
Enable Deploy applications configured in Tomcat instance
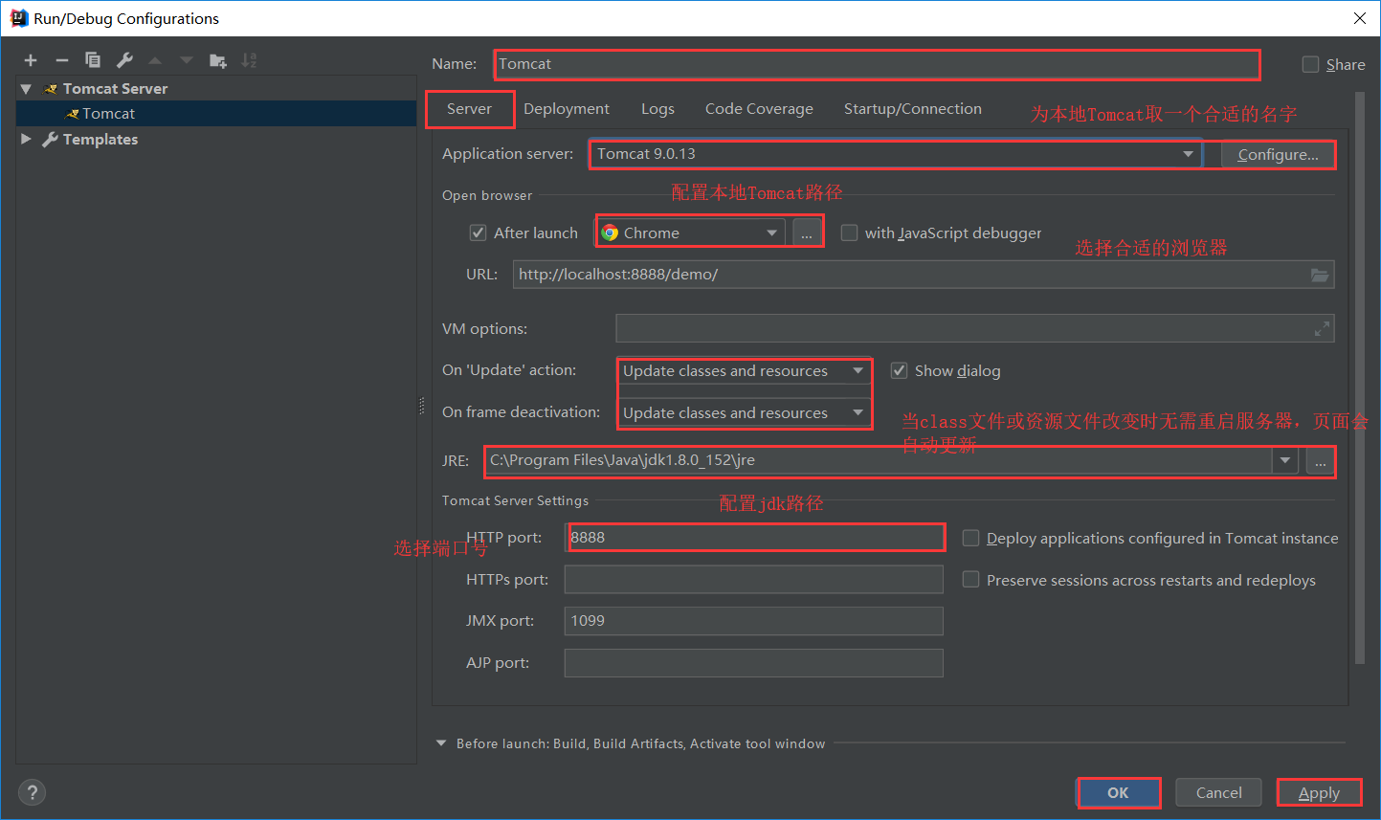tap(970, 538)
